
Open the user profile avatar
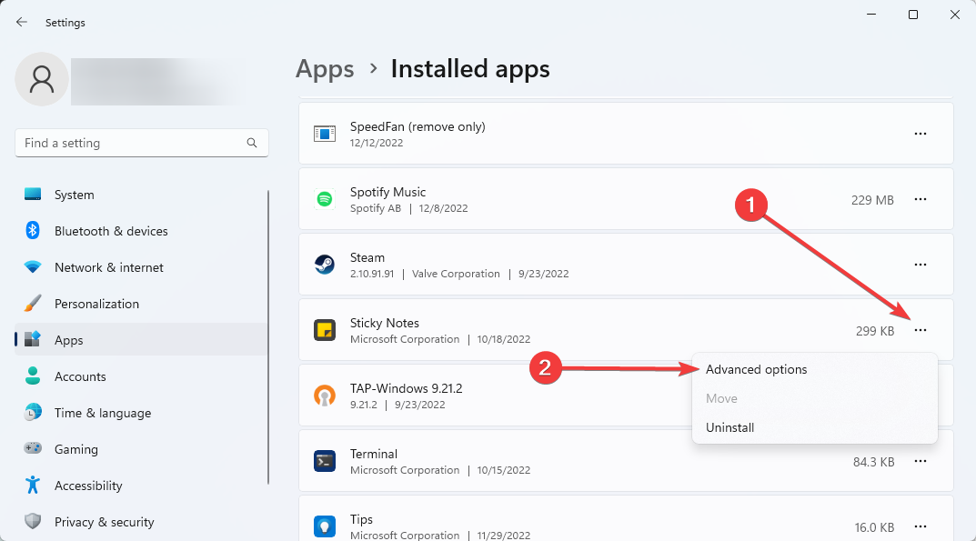tap(42, 79)
